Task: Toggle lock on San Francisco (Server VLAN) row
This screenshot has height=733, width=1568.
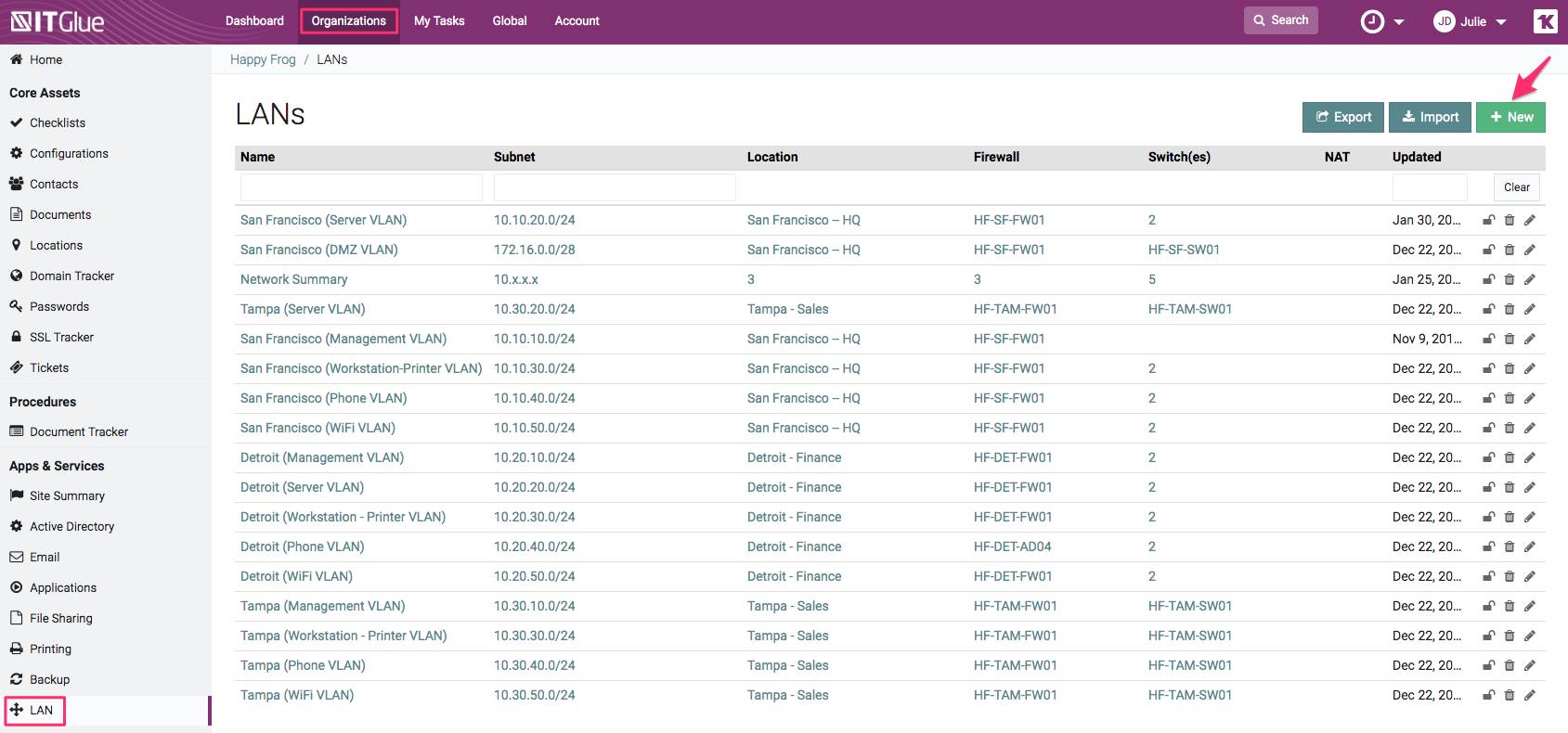Action: point(1488,220)
